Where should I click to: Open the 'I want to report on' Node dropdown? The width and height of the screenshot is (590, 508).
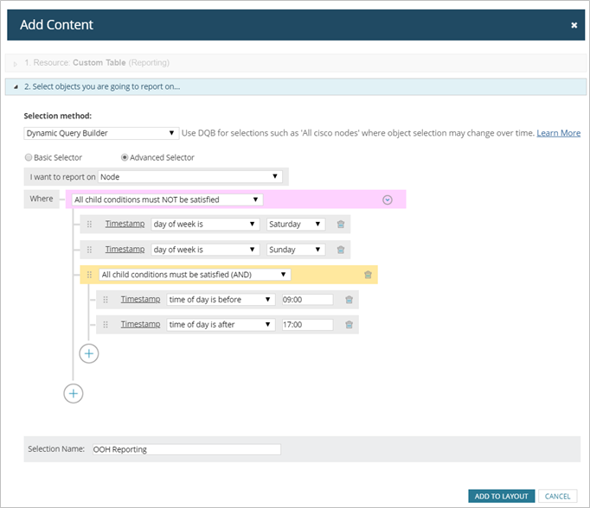pos(190,177)
